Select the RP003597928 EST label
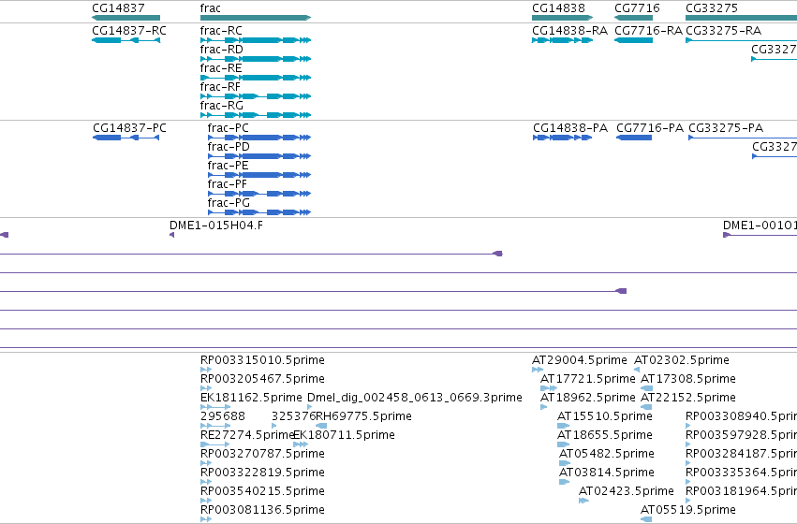Image resolution: width=797 pixels, height=524 pixels. pyautogui.click(x=741, y=435)
